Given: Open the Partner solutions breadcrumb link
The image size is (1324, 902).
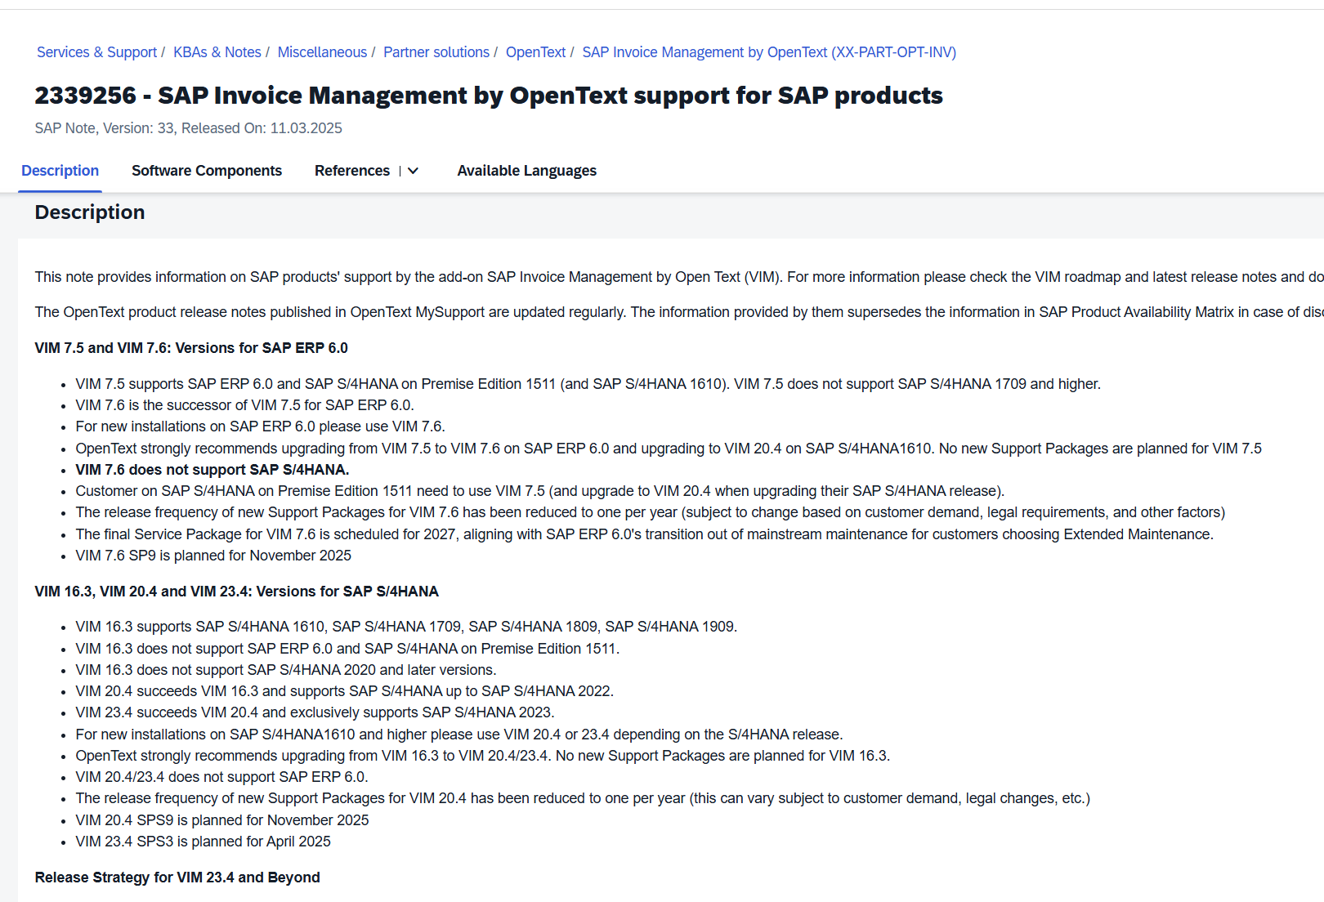Looking at the screenshot, I should (436, 52).
